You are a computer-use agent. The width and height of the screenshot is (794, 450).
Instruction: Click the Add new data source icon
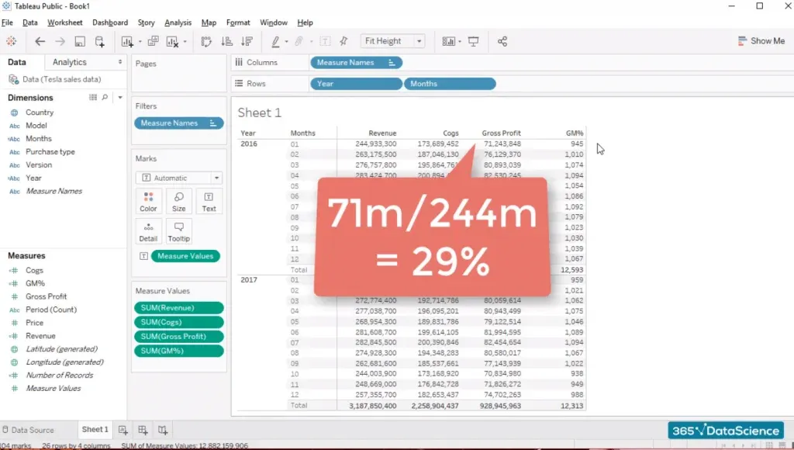[x=99, y=41]
